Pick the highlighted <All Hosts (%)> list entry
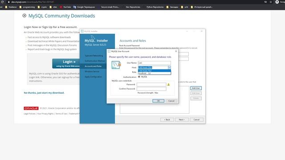 (x=155, y=71)
